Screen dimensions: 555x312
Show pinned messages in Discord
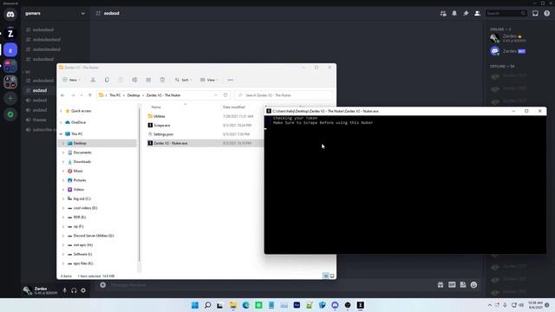pyautogui.click(x=466, y=14)
